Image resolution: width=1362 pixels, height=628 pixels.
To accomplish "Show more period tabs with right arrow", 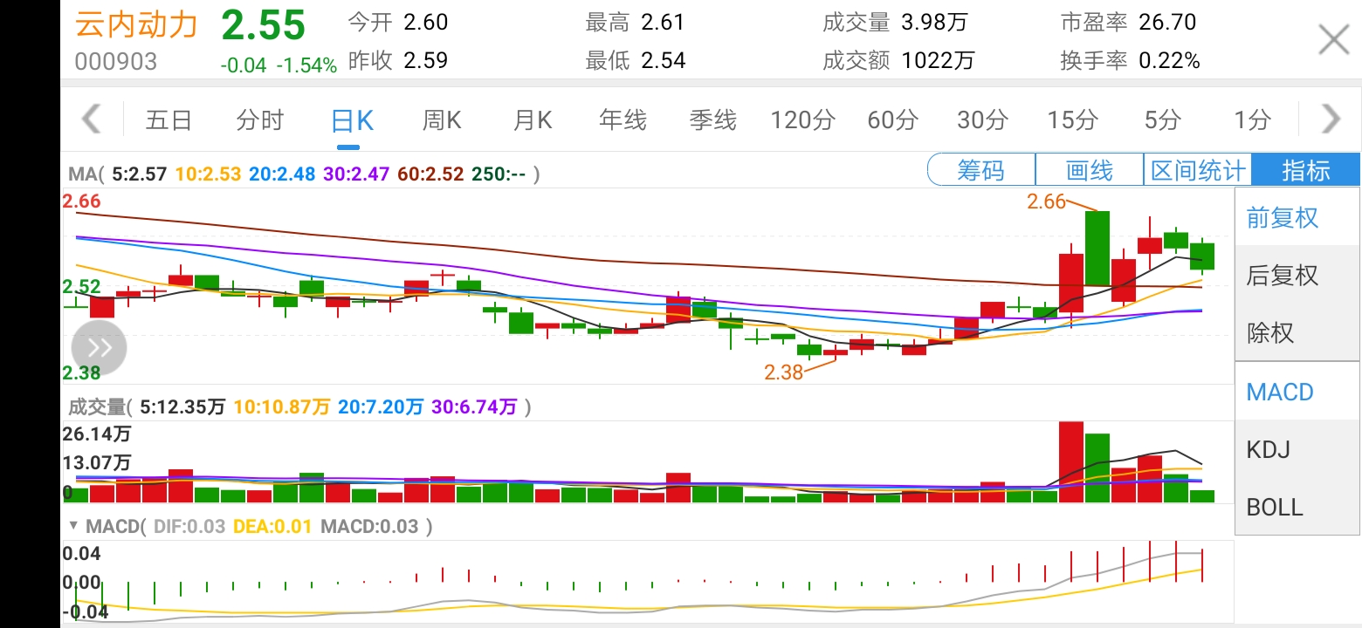I will click(x=1331, y=119).
